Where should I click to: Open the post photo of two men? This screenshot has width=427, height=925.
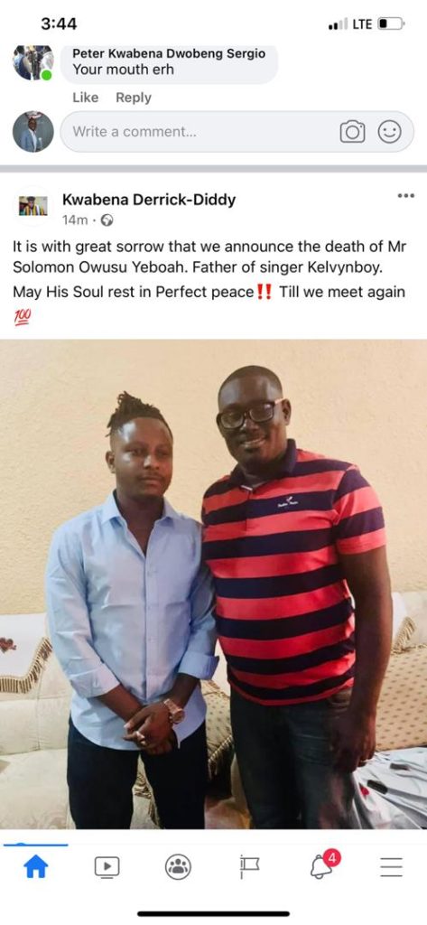coord(213,584)
